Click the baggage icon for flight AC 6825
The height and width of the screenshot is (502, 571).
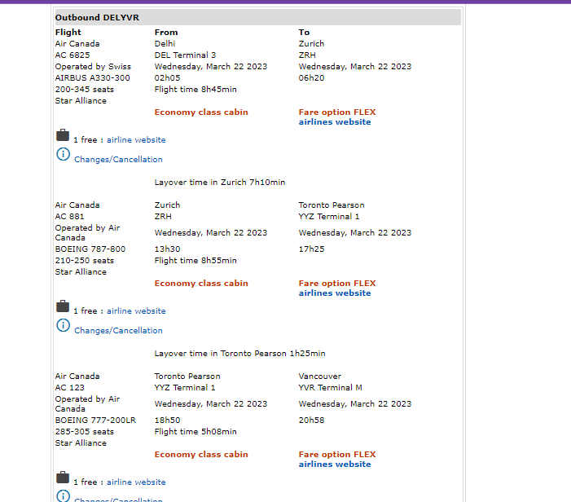[x=62, y=136]
